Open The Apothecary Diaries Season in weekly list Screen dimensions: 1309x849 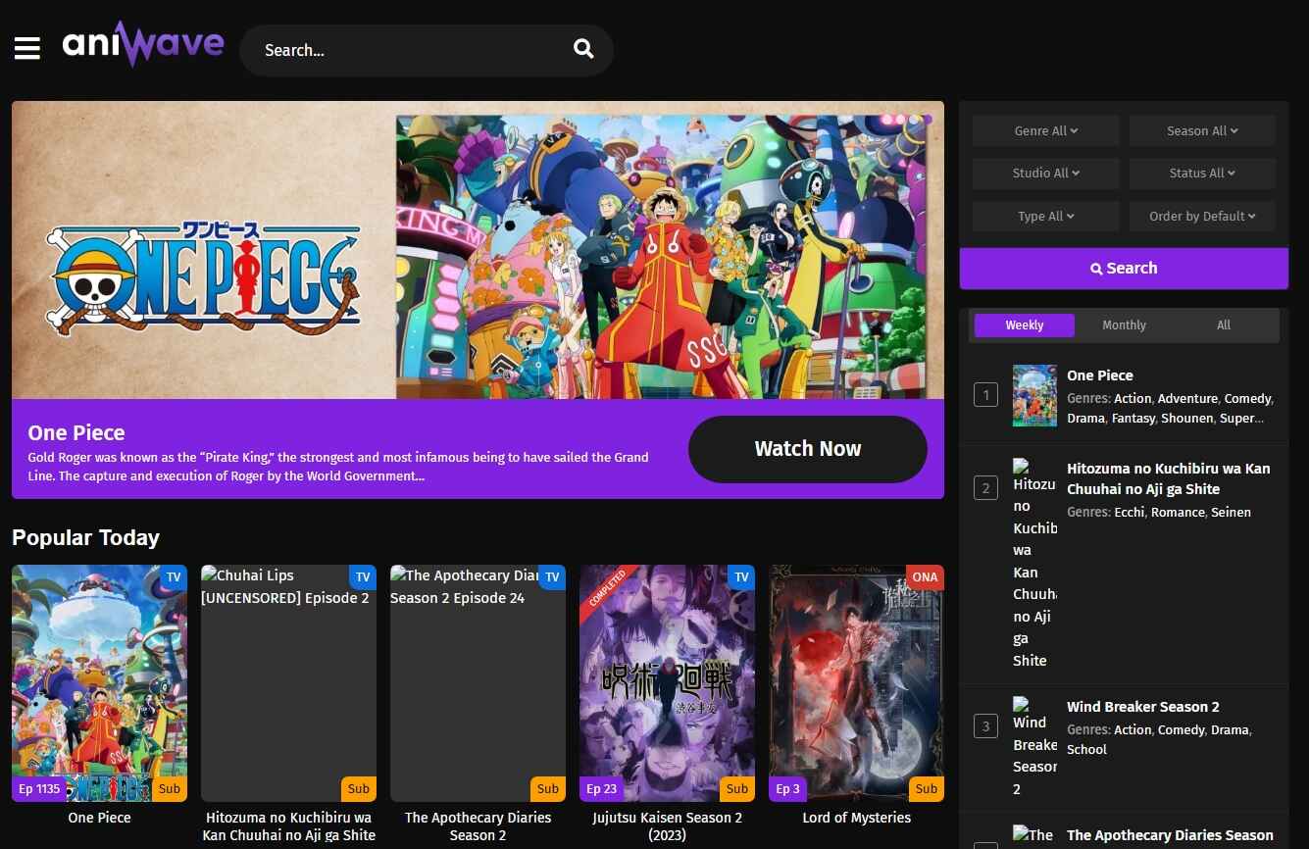(1170, 835)
